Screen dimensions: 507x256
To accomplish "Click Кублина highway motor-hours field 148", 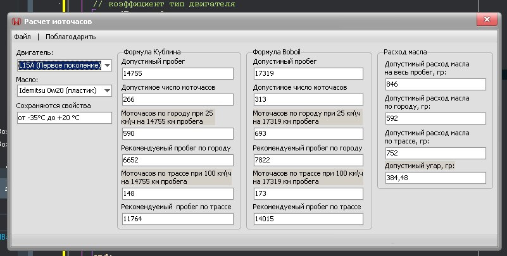I will 177,193.
